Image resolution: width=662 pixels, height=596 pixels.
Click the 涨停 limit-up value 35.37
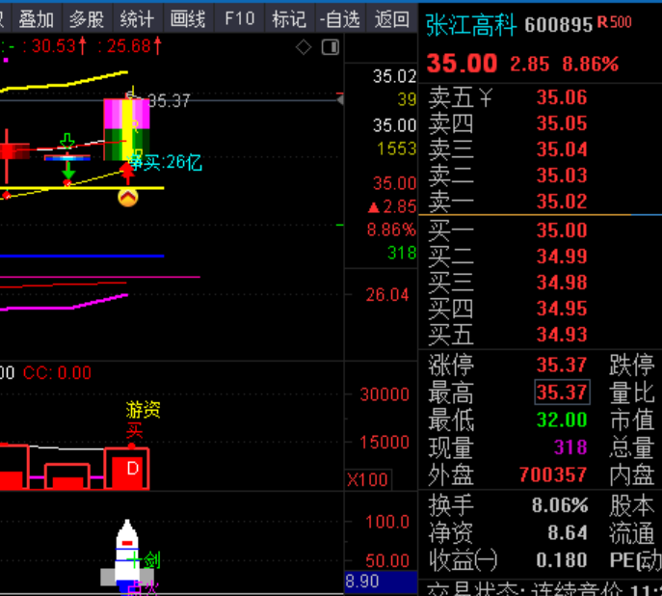point(562,365)
